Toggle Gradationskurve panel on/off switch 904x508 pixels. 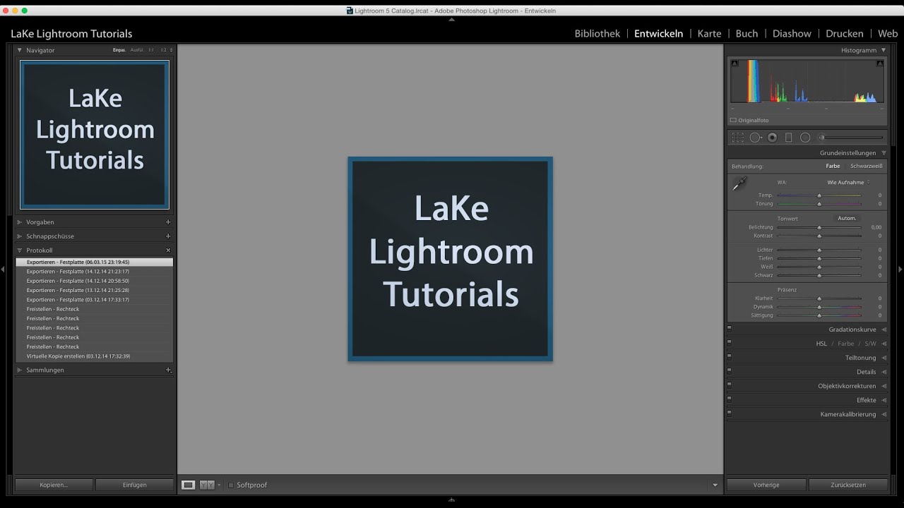[730, 328]
